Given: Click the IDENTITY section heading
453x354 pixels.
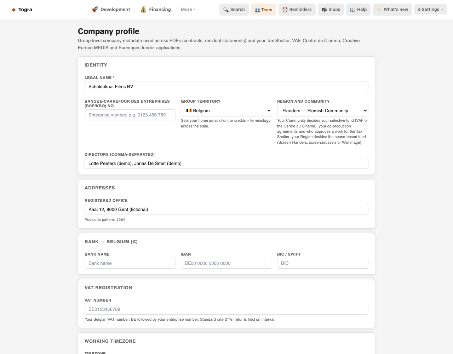Looking at the screenshot, I should 96,65.
